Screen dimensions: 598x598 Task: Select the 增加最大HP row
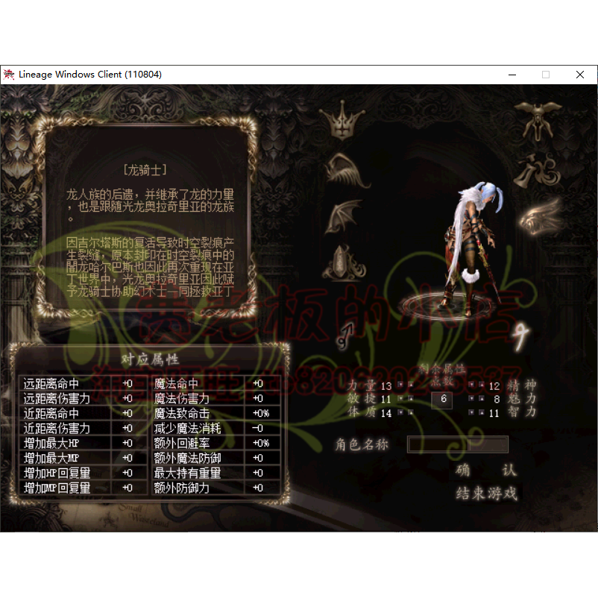click(84, 443)
